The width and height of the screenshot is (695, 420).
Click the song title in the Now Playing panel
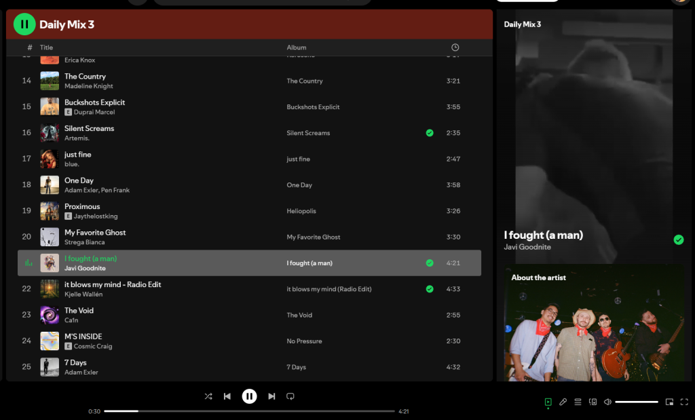pos(544,235)
